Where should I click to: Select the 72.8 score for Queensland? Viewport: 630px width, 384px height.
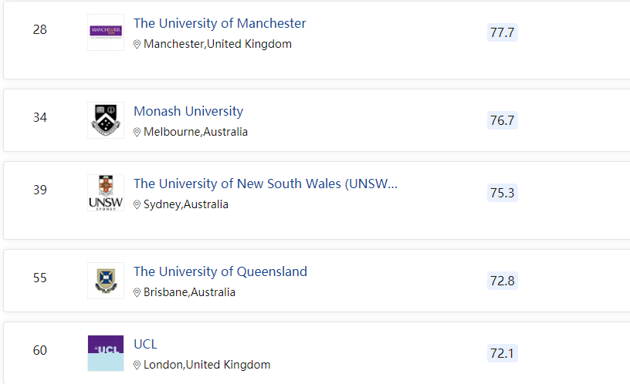coord(502,281)
